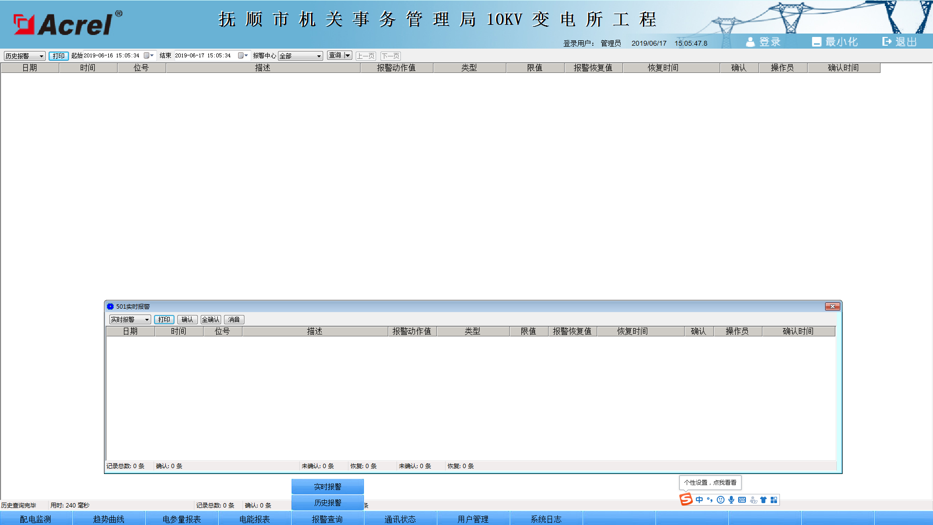Open the start date calendar picker

coord(146,56)
